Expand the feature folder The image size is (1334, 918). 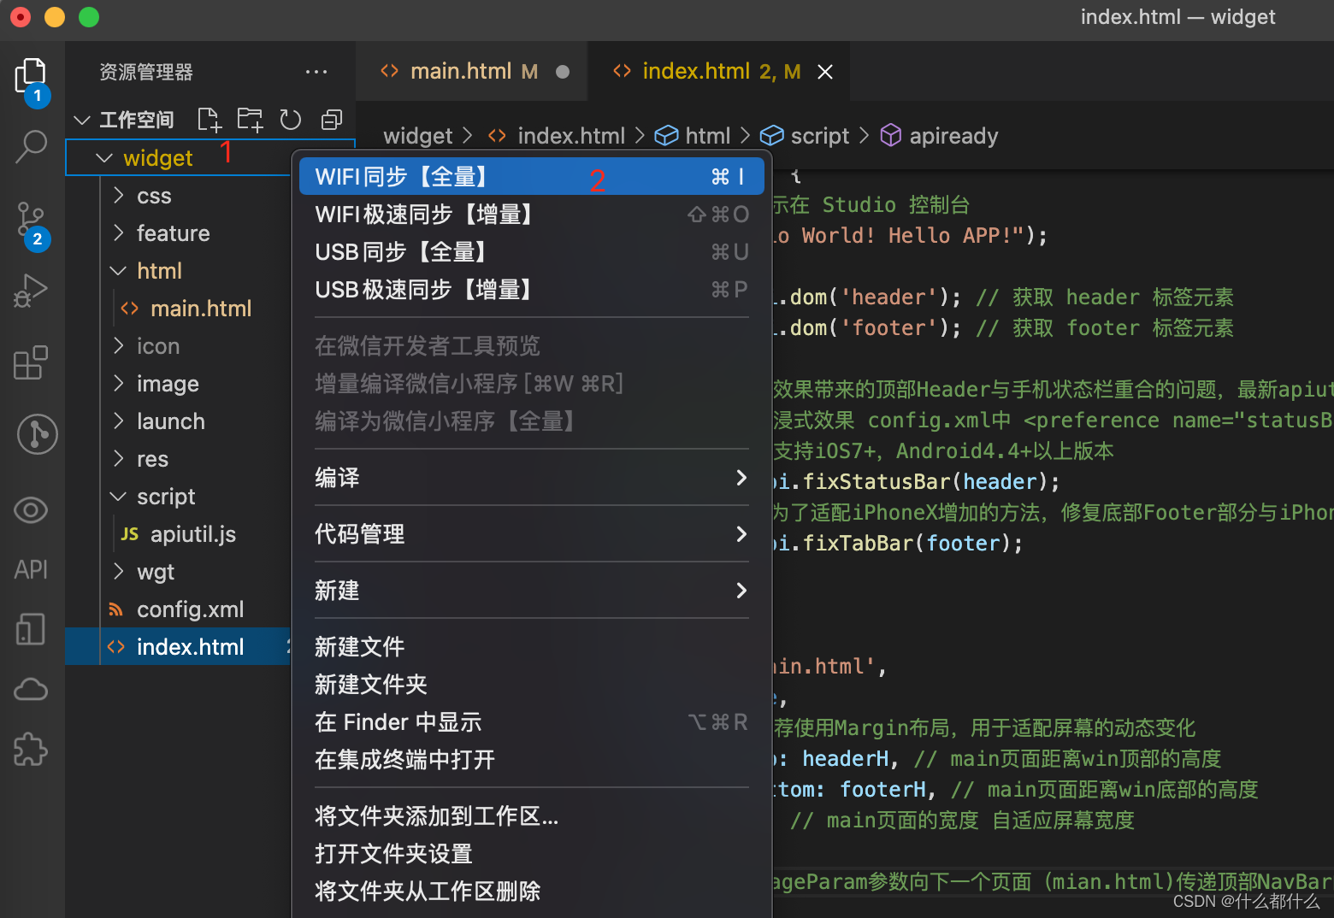(x=119, y=233)
